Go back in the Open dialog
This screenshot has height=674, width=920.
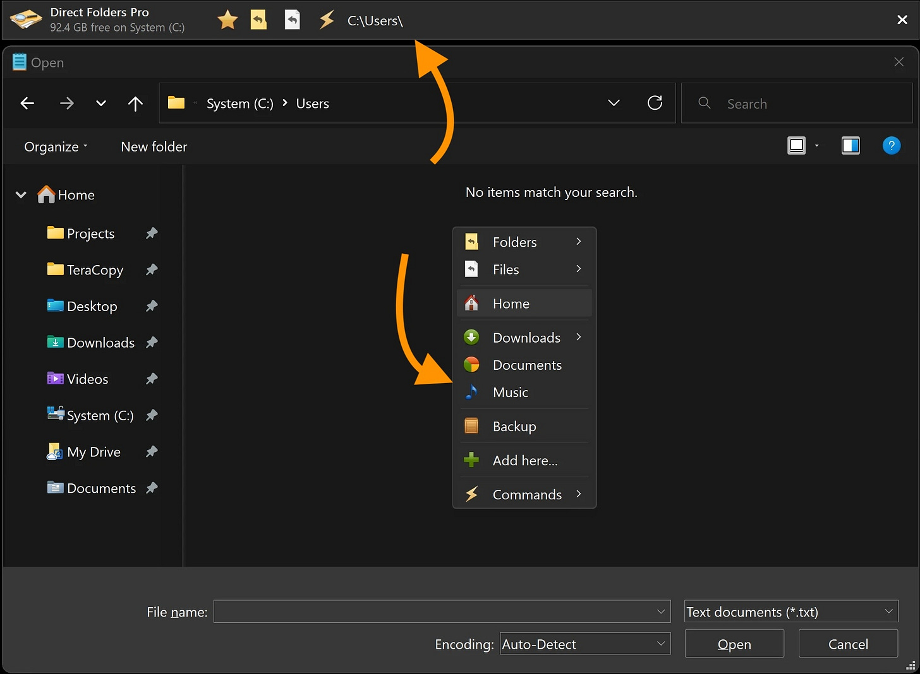pyautogui.click(x=27, y=103)
